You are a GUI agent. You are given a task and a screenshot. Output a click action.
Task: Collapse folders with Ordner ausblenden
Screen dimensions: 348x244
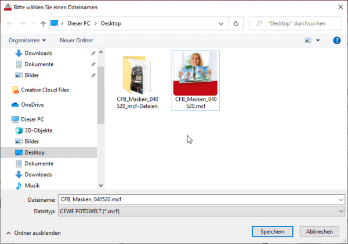pyautogui.click(x=34, y=233)
